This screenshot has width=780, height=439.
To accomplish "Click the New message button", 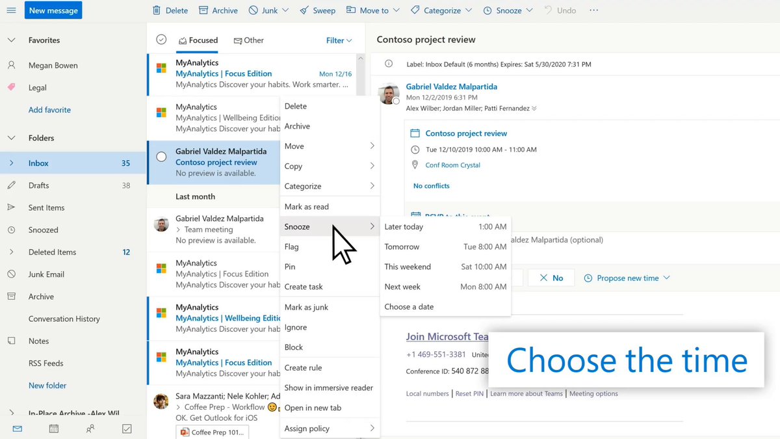I will coord(53,10).
